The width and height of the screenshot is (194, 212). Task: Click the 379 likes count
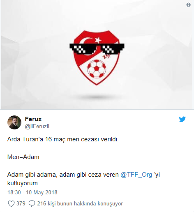tap(21, 203)
